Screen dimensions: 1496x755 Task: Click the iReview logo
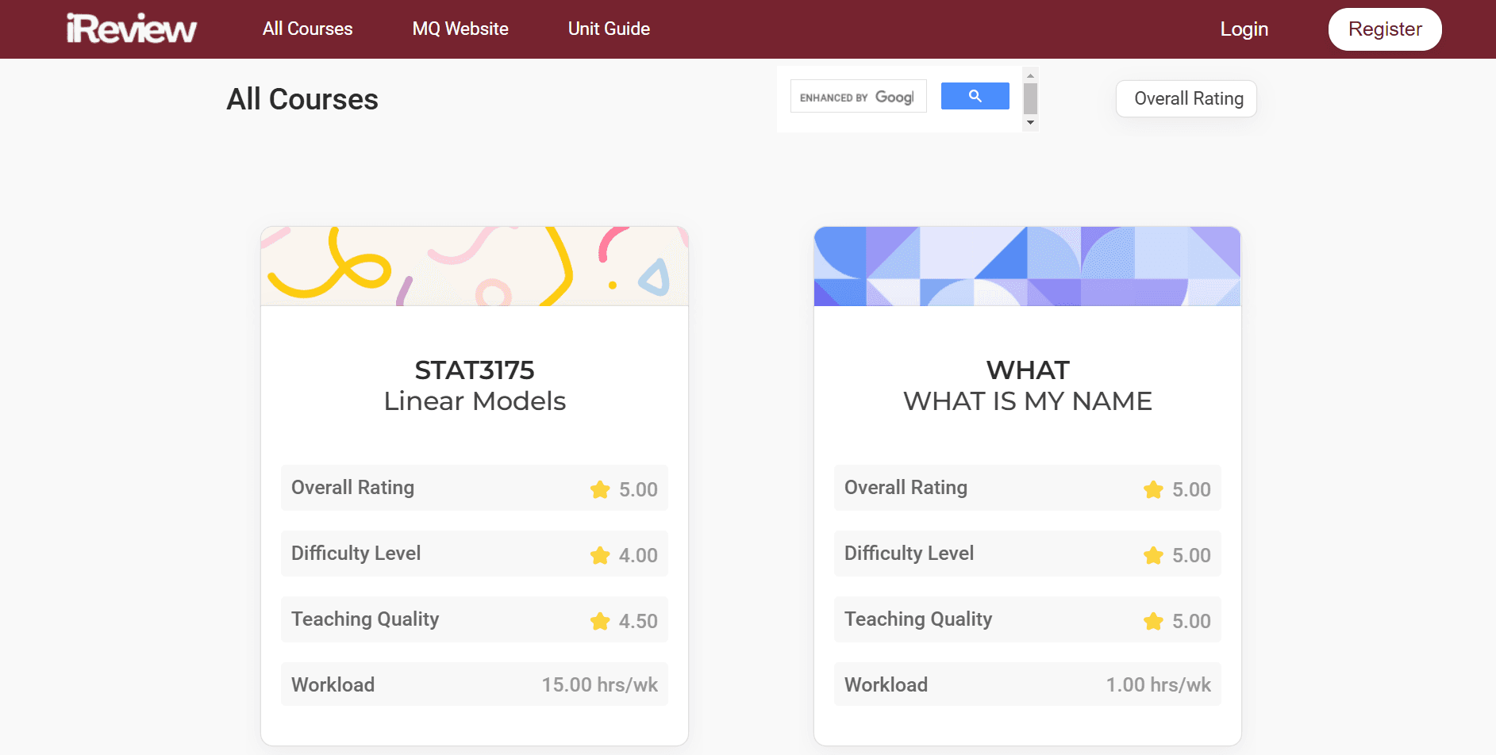[x=131, y=29]
